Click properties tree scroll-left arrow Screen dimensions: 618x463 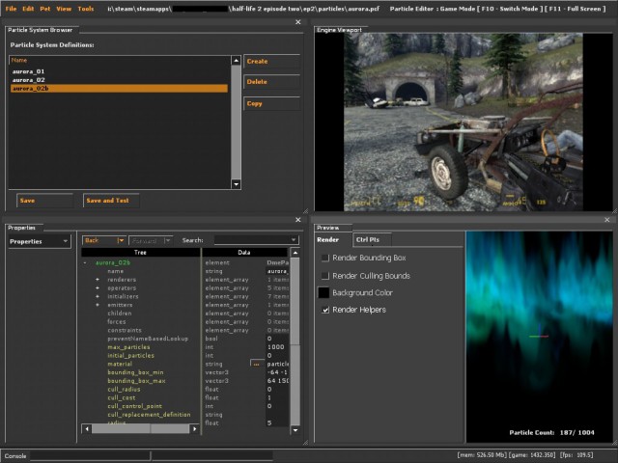[87, 429]
